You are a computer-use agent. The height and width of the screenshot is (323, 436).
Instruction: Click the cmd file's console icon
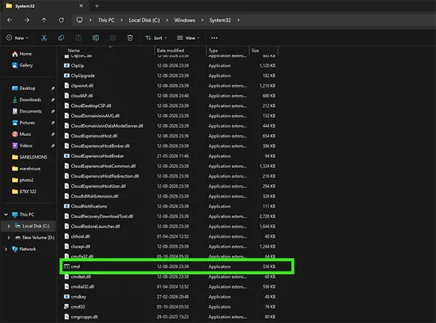pyautogui.click(x=66, y=266)
